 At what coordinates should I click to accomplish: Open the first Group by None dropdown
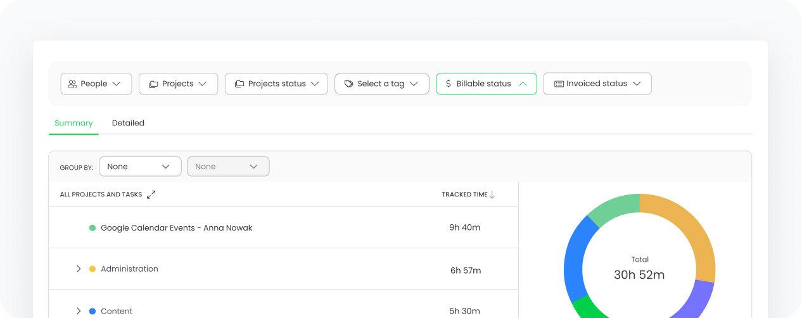140,167
